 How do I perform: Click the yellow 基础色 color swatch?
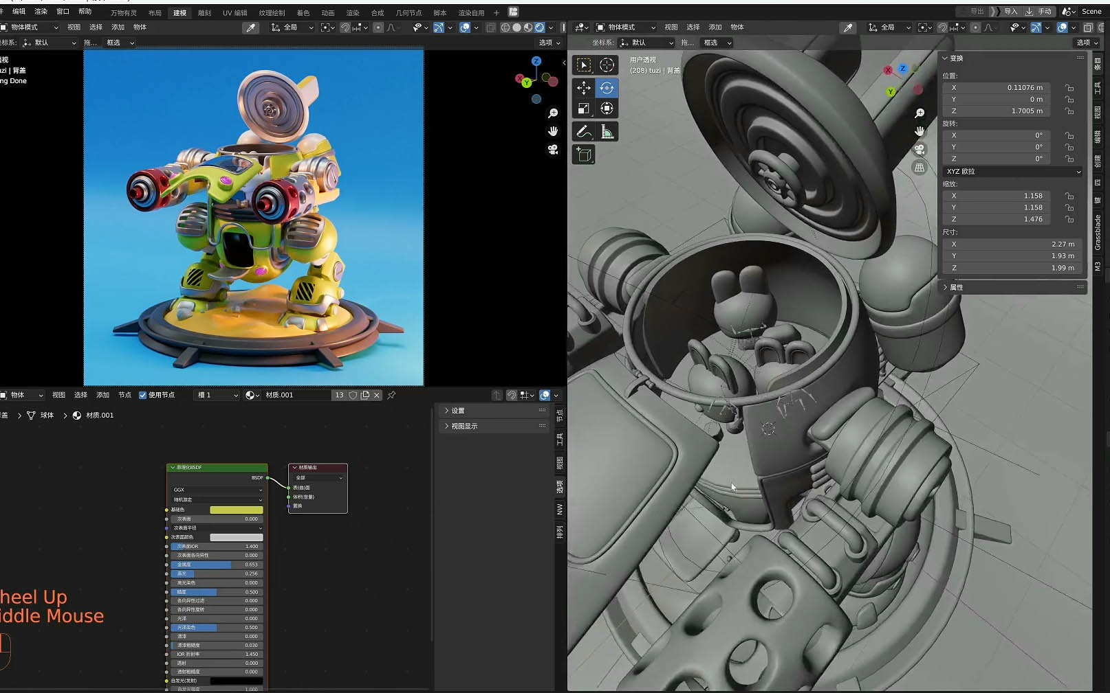coord(236,510)
